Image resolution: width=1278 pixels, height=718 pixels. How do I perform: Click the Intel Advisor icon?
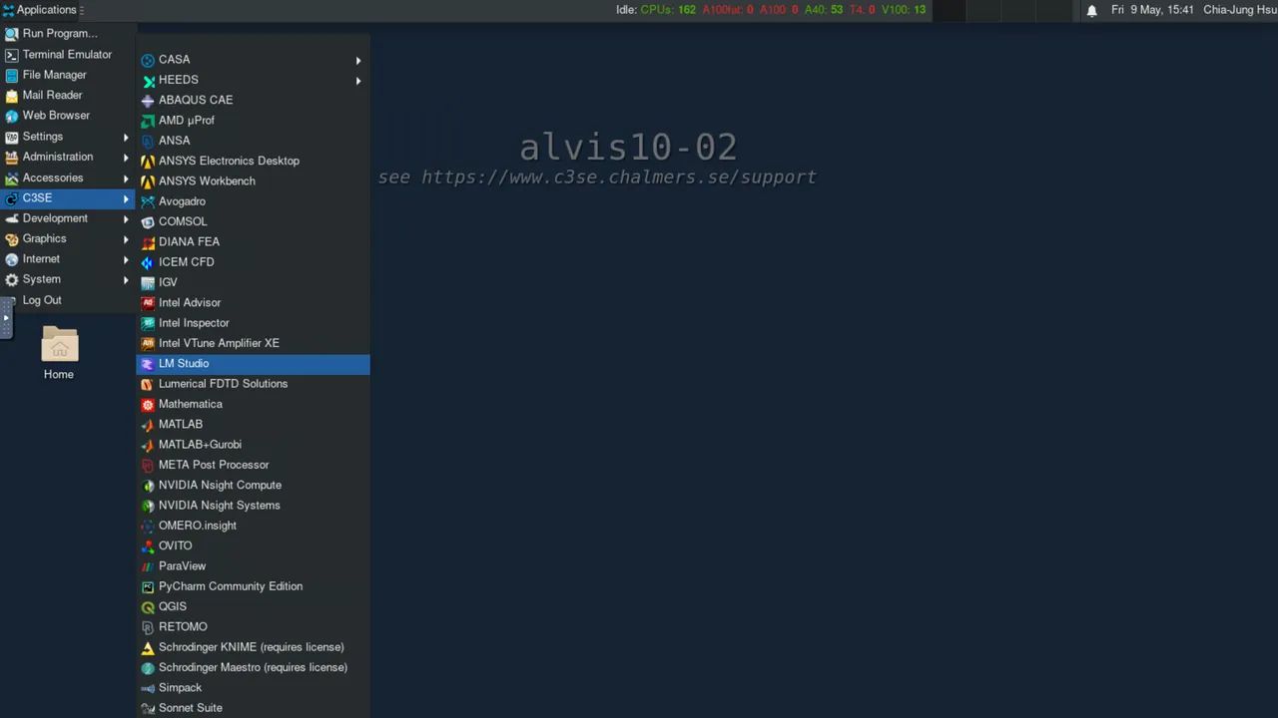(148, 303)
